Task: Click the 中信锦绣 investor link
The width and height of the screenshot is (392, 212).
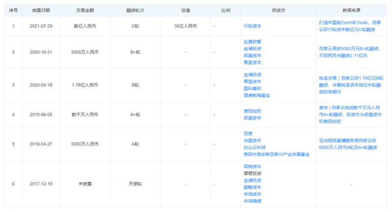Action: (252, 201)
